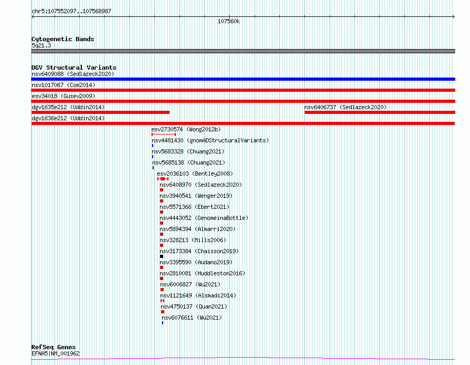Click the ruler's right arrow end

pyautogui.click(x=454, y=17)
